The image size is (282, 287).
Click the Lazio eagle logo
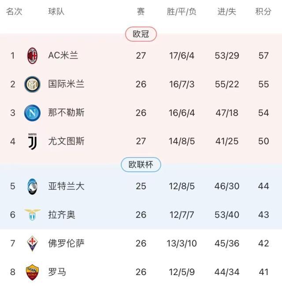pyautogui.click(x=32, y=215)
